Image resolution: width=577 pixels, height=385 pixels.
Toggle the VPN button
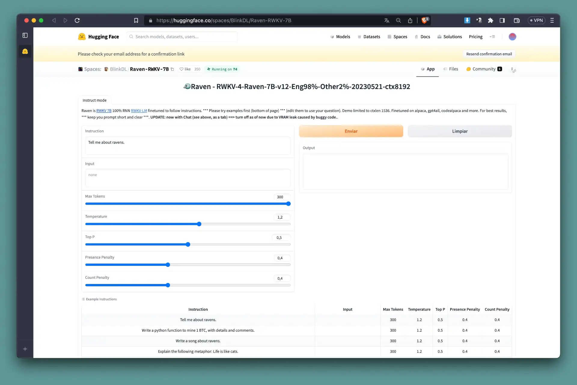click(x=536, y=20)
